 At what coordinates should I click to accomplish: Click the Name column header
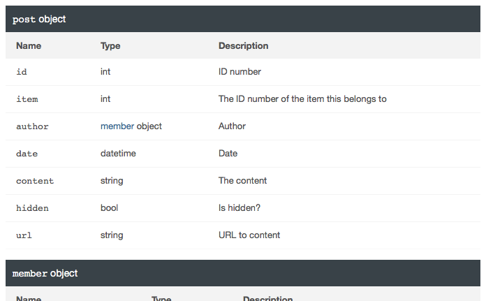[29, 46]
